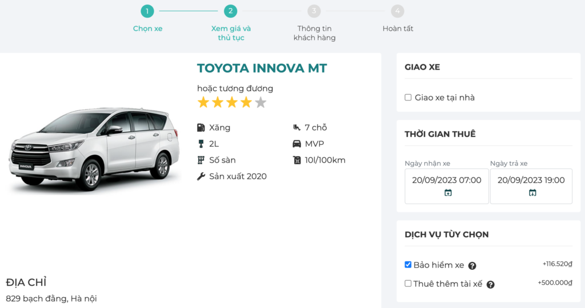The image size is (585, 308).
Task: Uncheck the Bảo hiểm xe insurance option
Action: click(408, 265)
